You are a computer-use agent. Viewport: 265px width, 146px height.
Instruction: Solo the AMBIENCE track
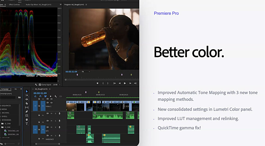[55, 136]
